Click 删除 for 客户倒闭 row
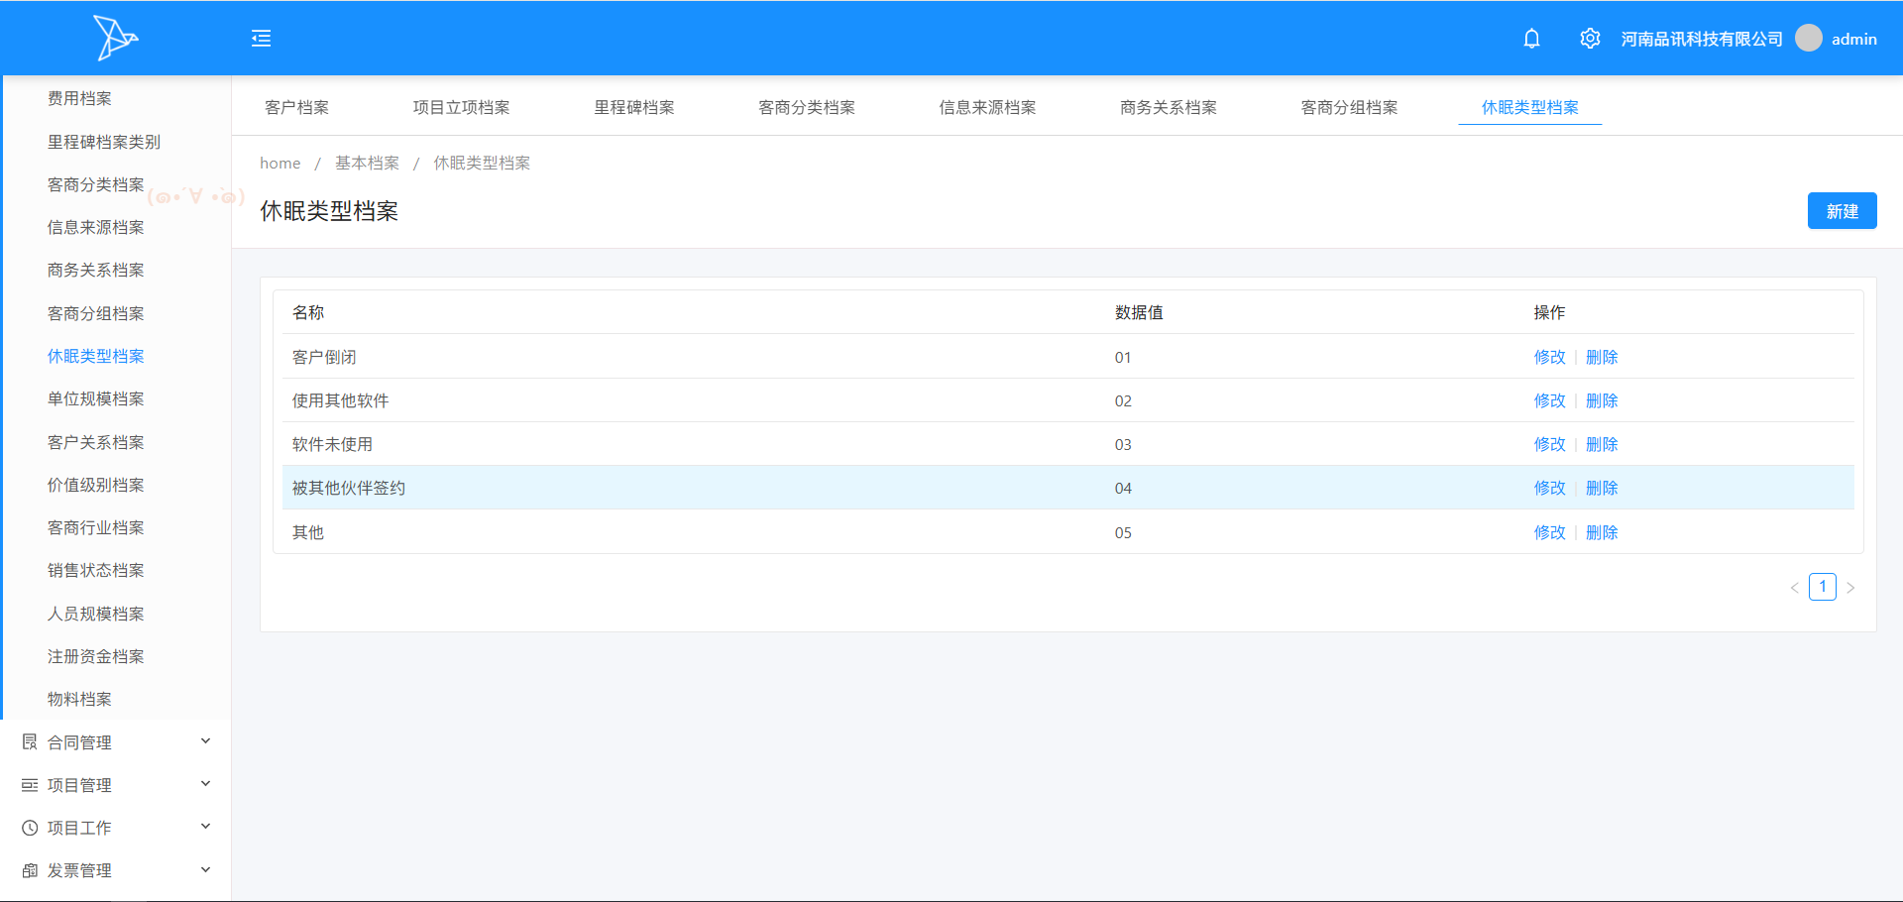1903x902 pixels. [1602, 357]
